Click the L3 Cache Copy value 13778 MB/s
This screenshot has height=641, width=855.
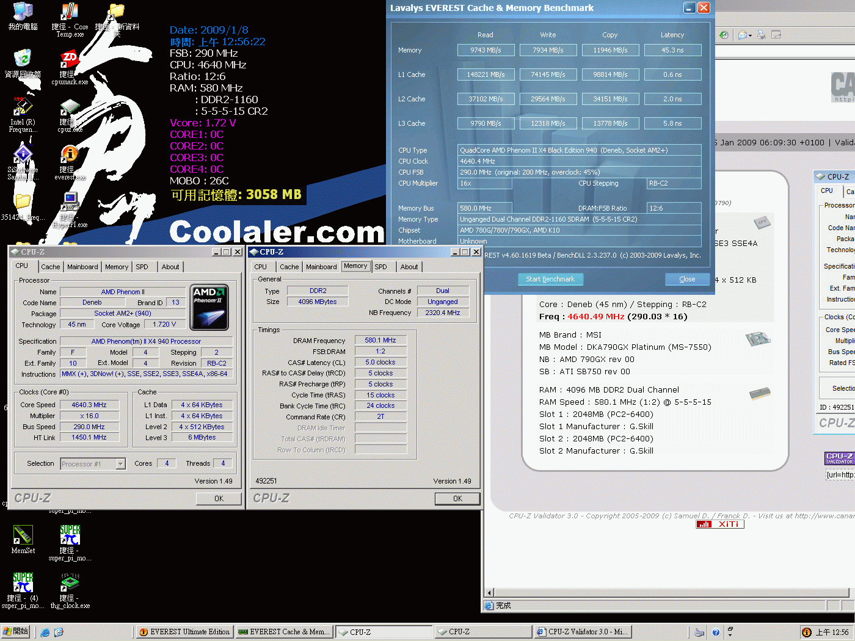pos(610,123)
